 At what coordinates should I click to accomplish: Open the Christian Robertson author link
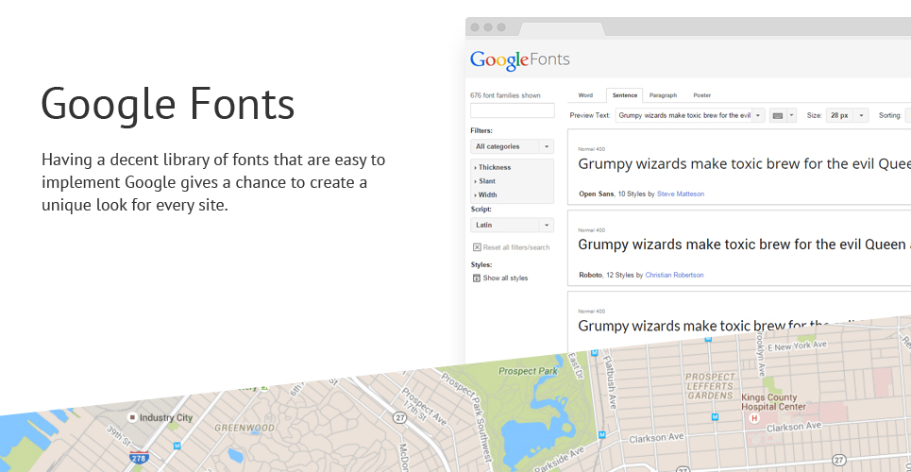point(675,275)
